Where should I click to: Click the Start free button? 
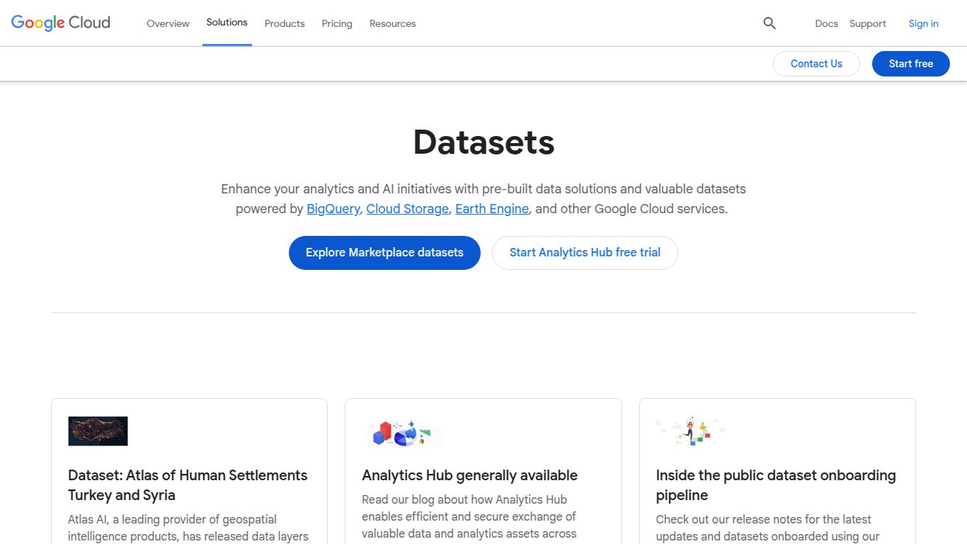[x=910, y=63]
